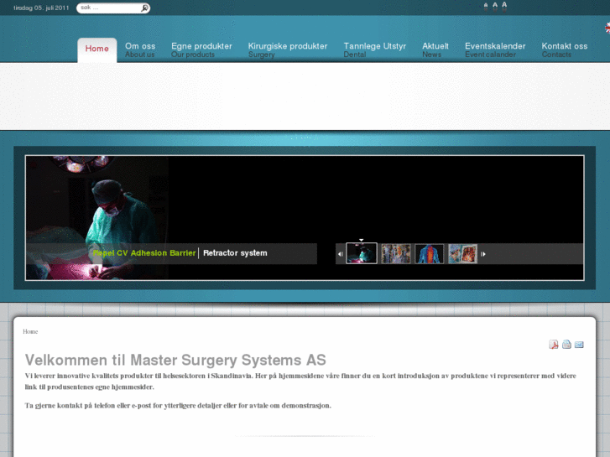Open the Egne produkter menu
The image size is (610, 457).
coord(201,49)
